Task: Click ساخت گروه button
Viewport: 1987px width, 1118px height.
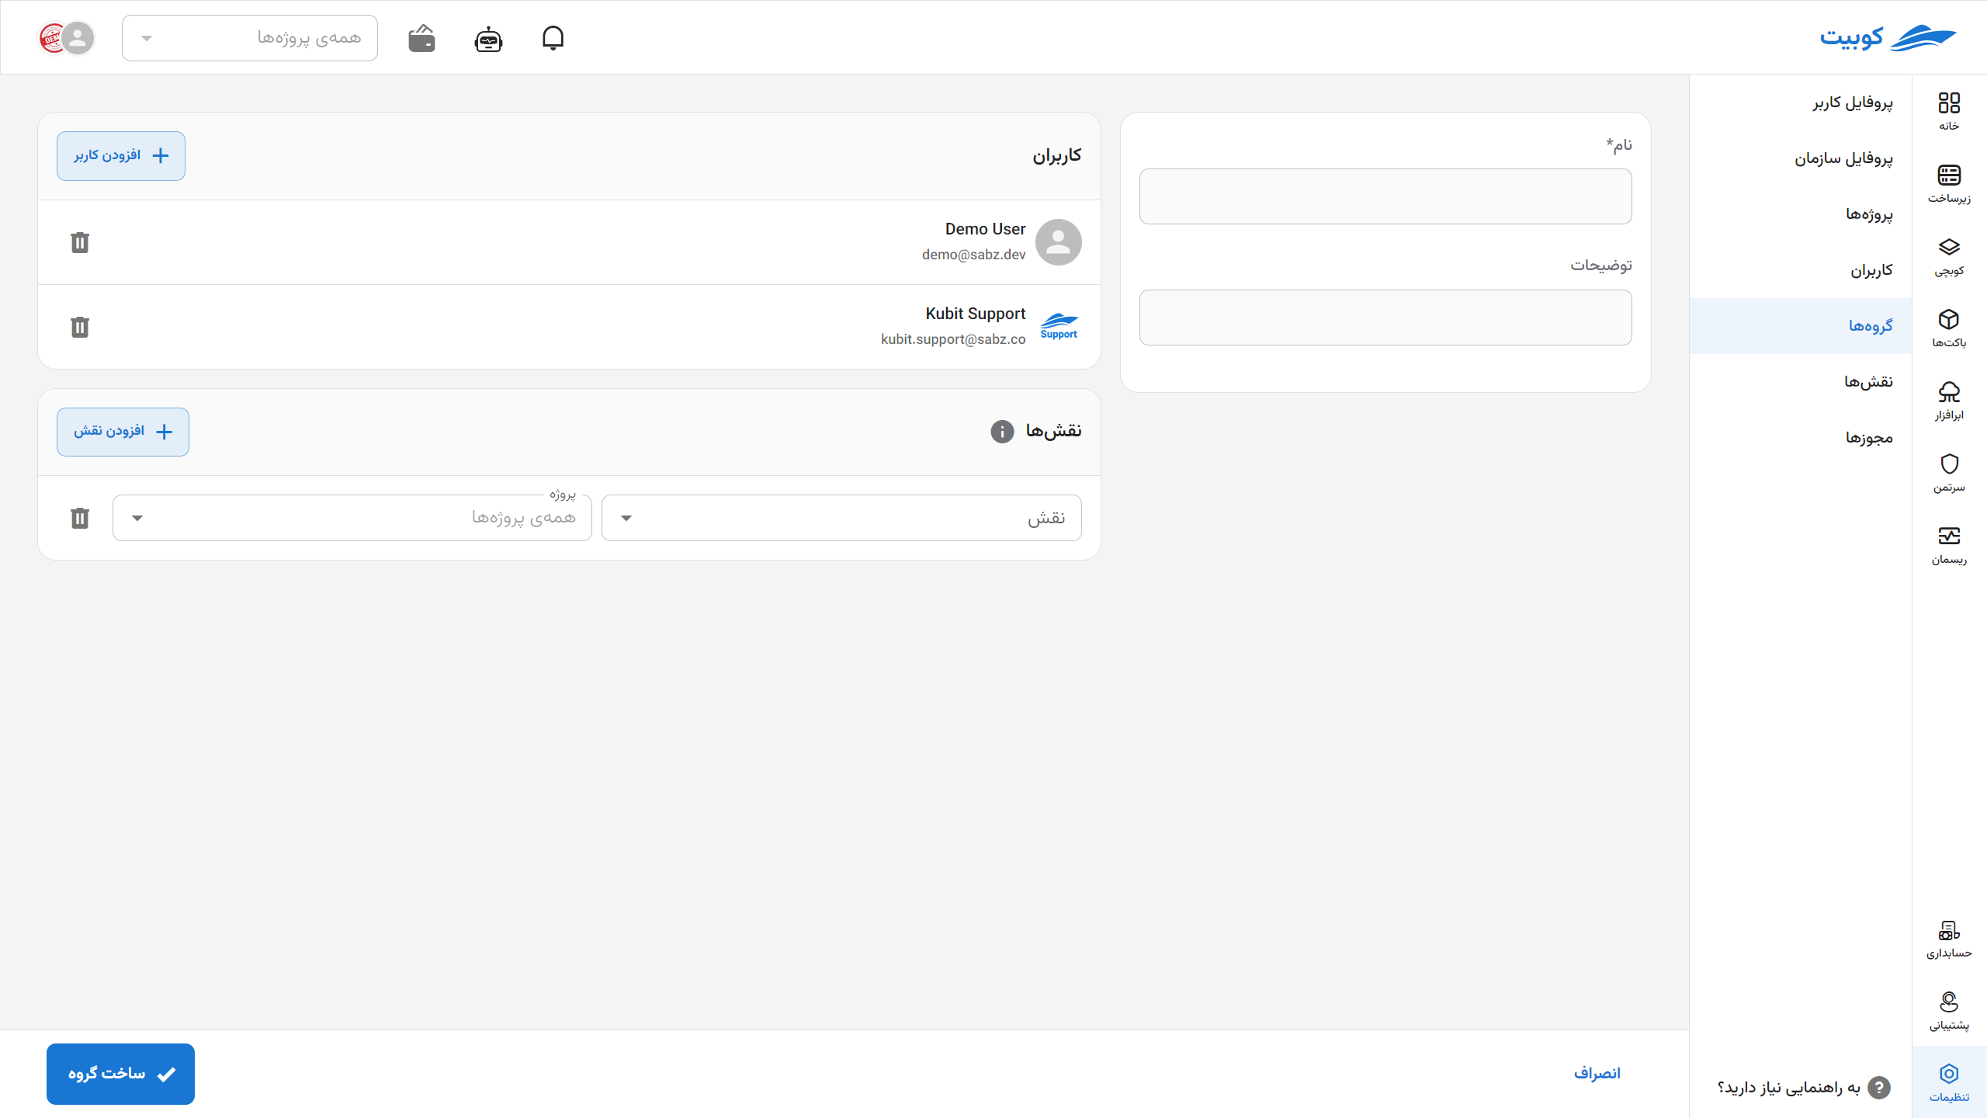Action: point(120,1074)
